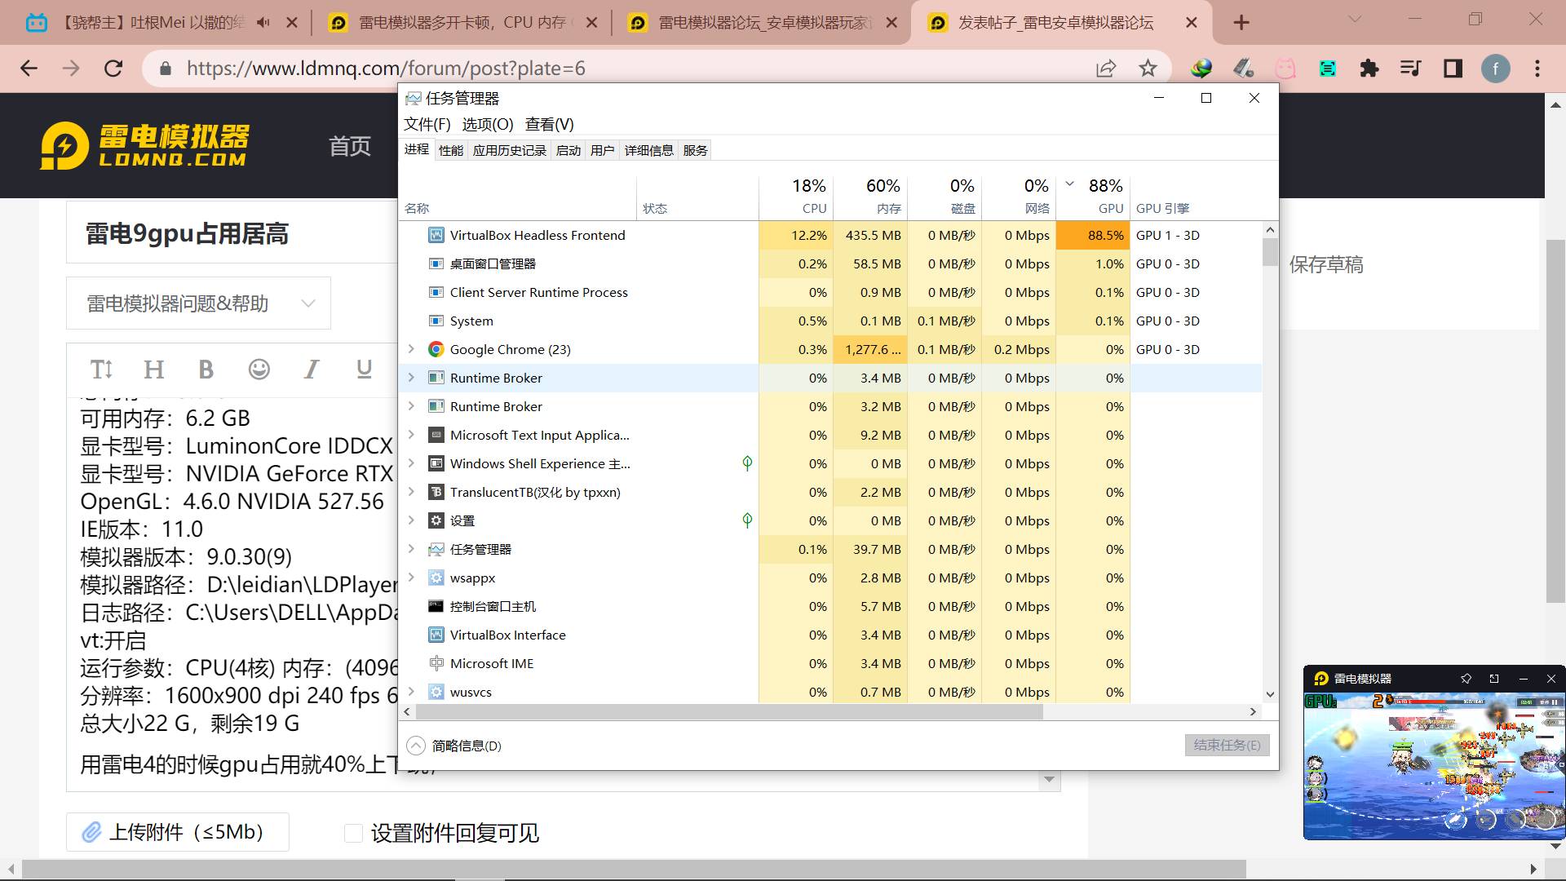Click the paperclip upload attachment icon

91,832
